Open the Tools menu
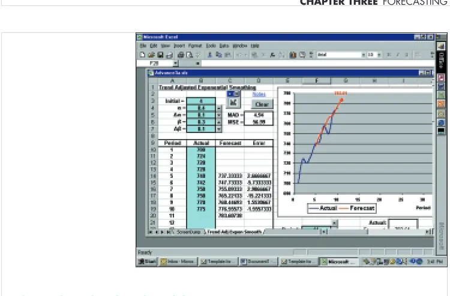 pos(211,46)
